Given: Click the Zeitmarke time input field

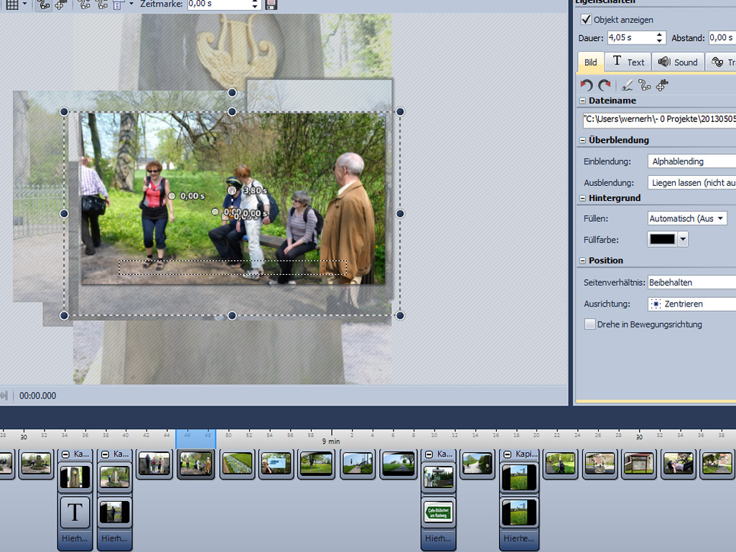Looking at the screenshot, I should click(x=218, y=4).
